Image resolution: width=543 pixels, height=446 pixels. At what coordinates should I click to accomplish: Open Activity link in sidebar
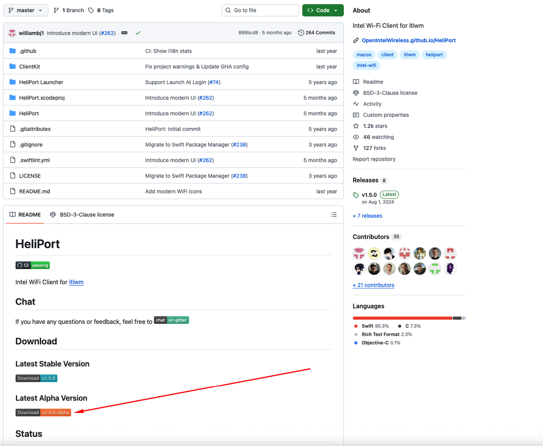coord(367,104)
